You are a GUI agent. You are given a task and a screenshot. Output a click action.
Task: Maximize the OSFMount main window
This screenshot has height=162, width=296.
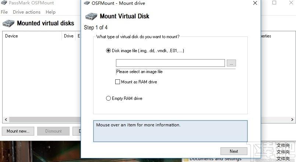[274, 3]
